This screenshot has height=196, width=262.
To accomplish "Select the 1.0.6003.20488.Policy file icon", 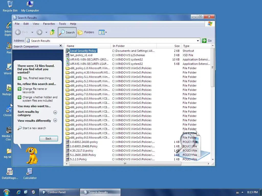I will [x=68, y=146].
